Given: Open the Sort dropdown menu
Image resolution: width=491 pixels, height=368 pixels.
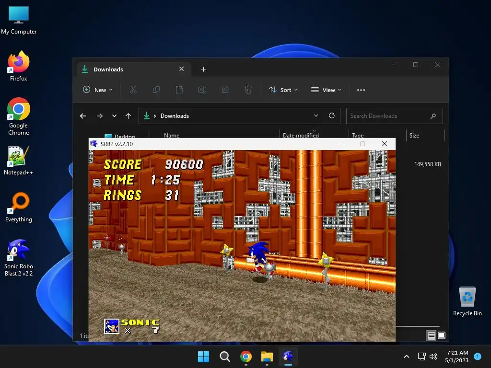Looking at the screenshot, I should [283, 90].
